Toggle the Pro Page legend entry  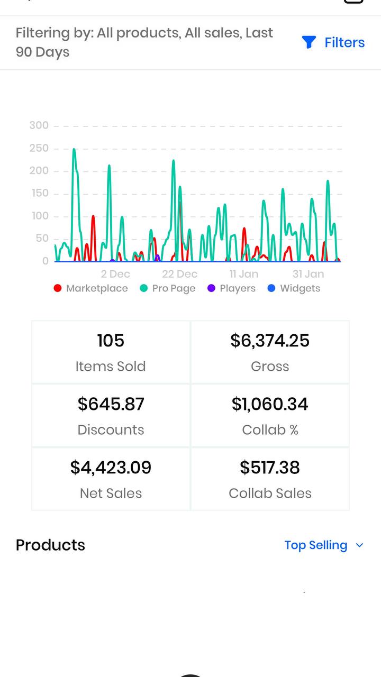click(168, 288)
